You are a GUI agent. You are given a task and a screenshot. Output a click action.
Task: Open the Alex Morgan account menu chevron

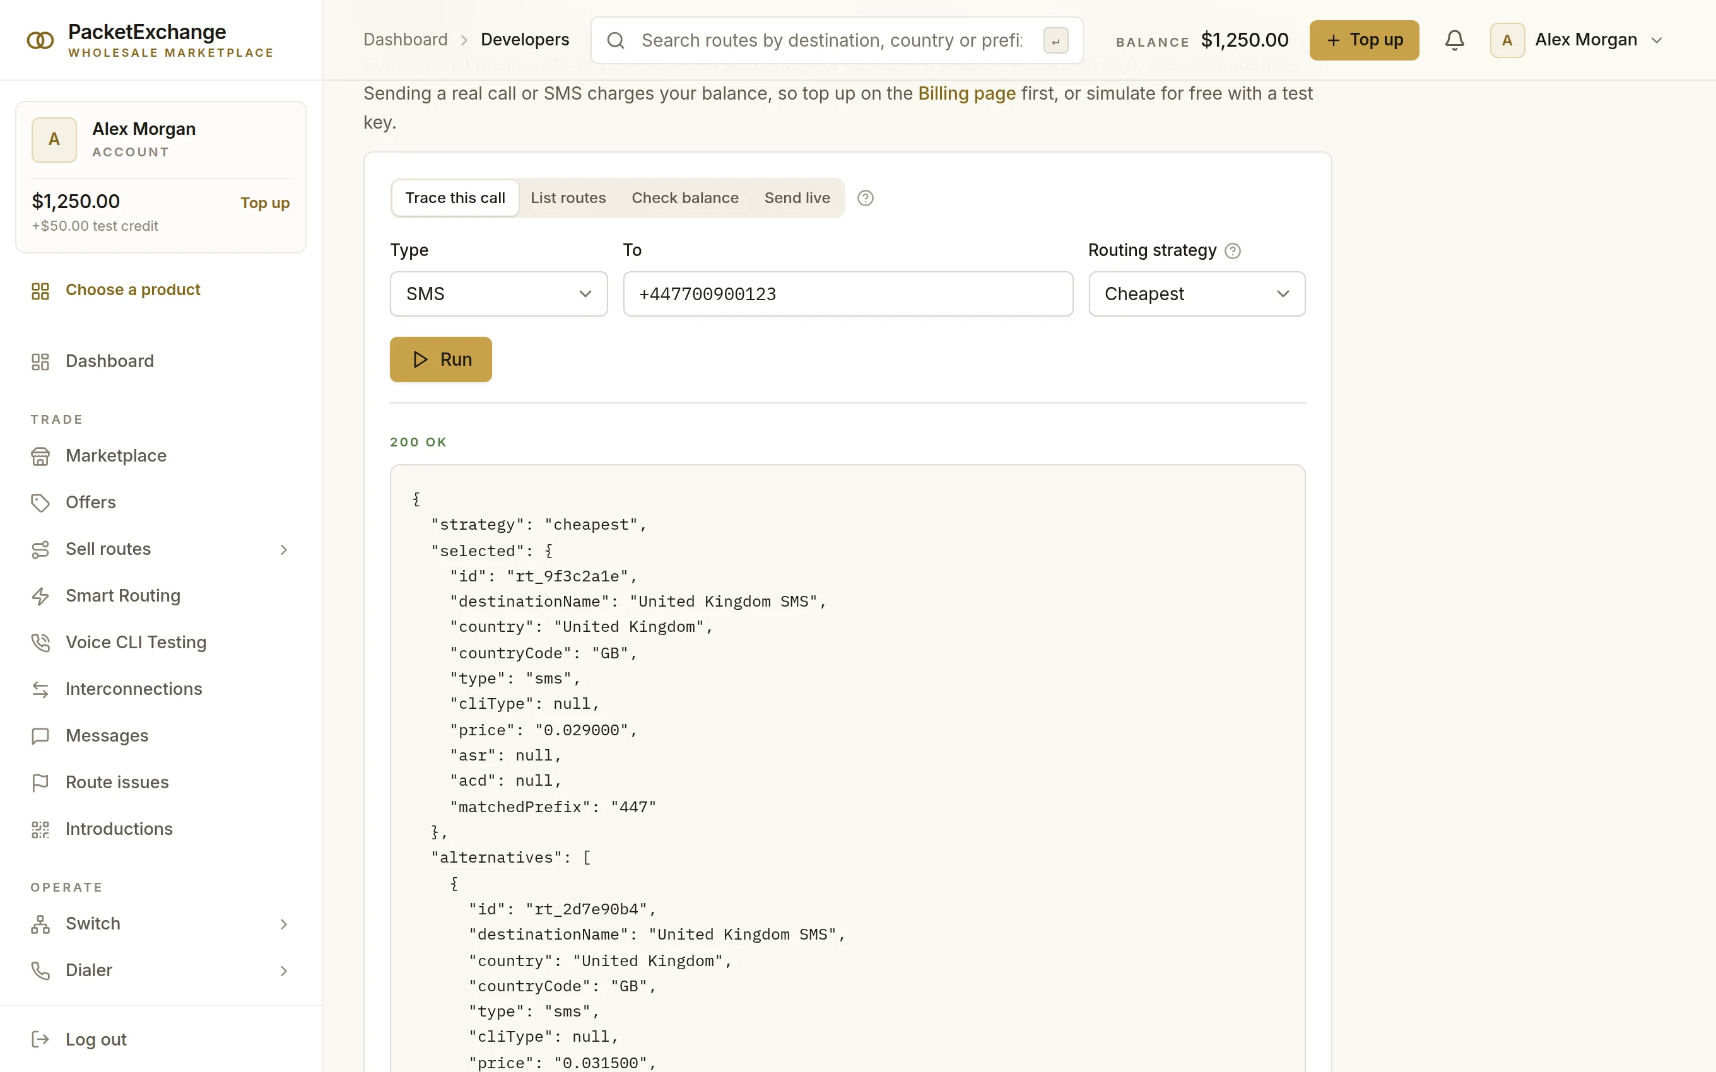(1657, 40)
